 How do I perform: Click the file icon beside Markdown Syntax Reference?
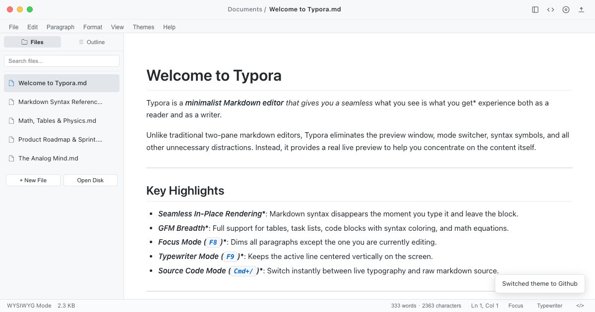(x=11, y=102)
